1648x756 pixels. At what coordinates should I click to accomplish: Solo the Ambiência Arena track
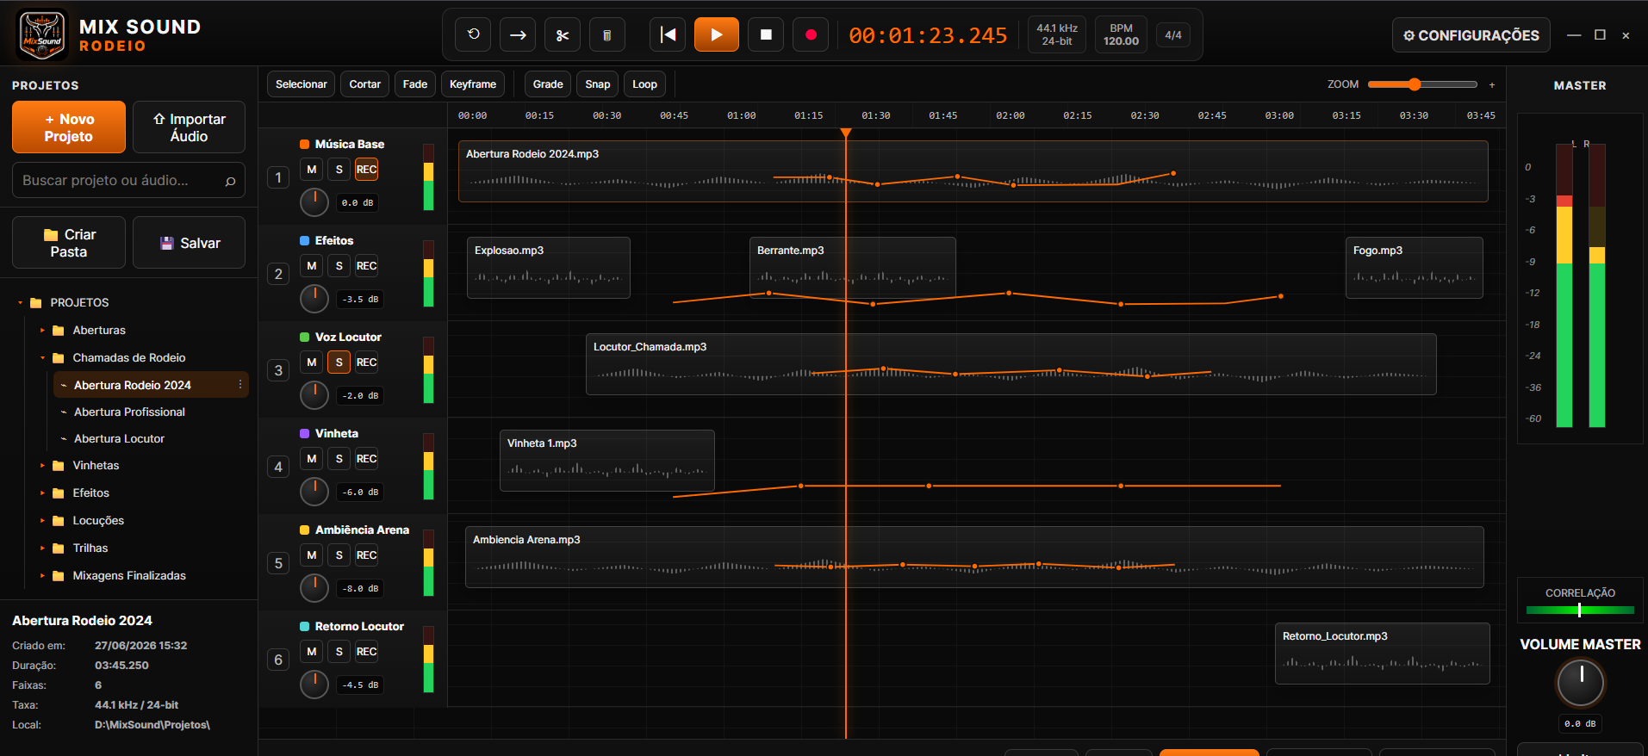point(339,555)
